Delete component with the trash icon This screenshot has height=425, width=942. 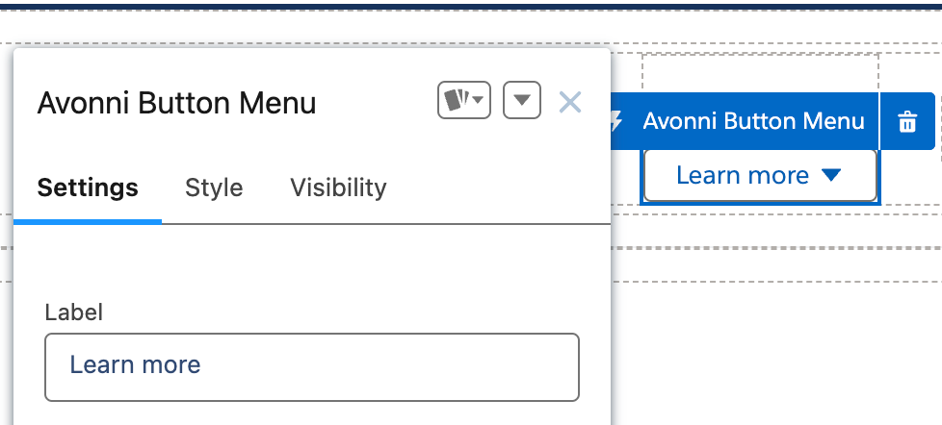tap(906, 122)
